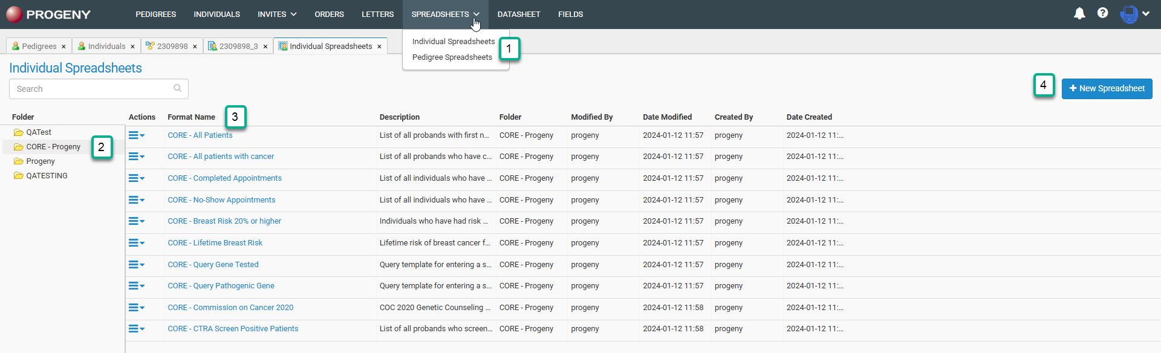Collapse the Spreadsheets dropdown menu
Screen dimensions: 1161x353
[x=445, y=14]
